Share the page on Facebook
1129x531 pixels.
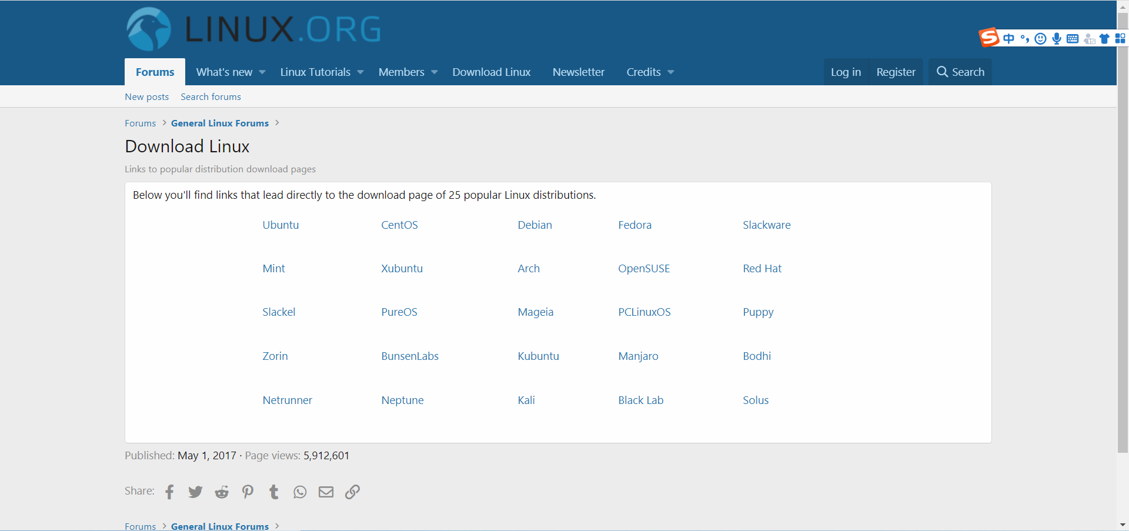[x=169, y=492]
